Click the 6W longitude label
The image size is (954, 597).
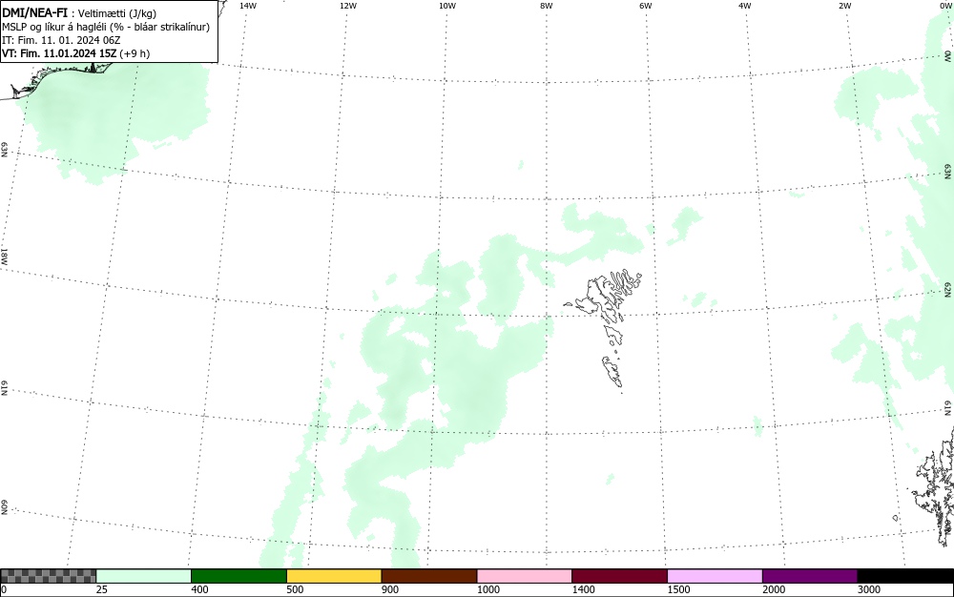[x=646, y=6]
